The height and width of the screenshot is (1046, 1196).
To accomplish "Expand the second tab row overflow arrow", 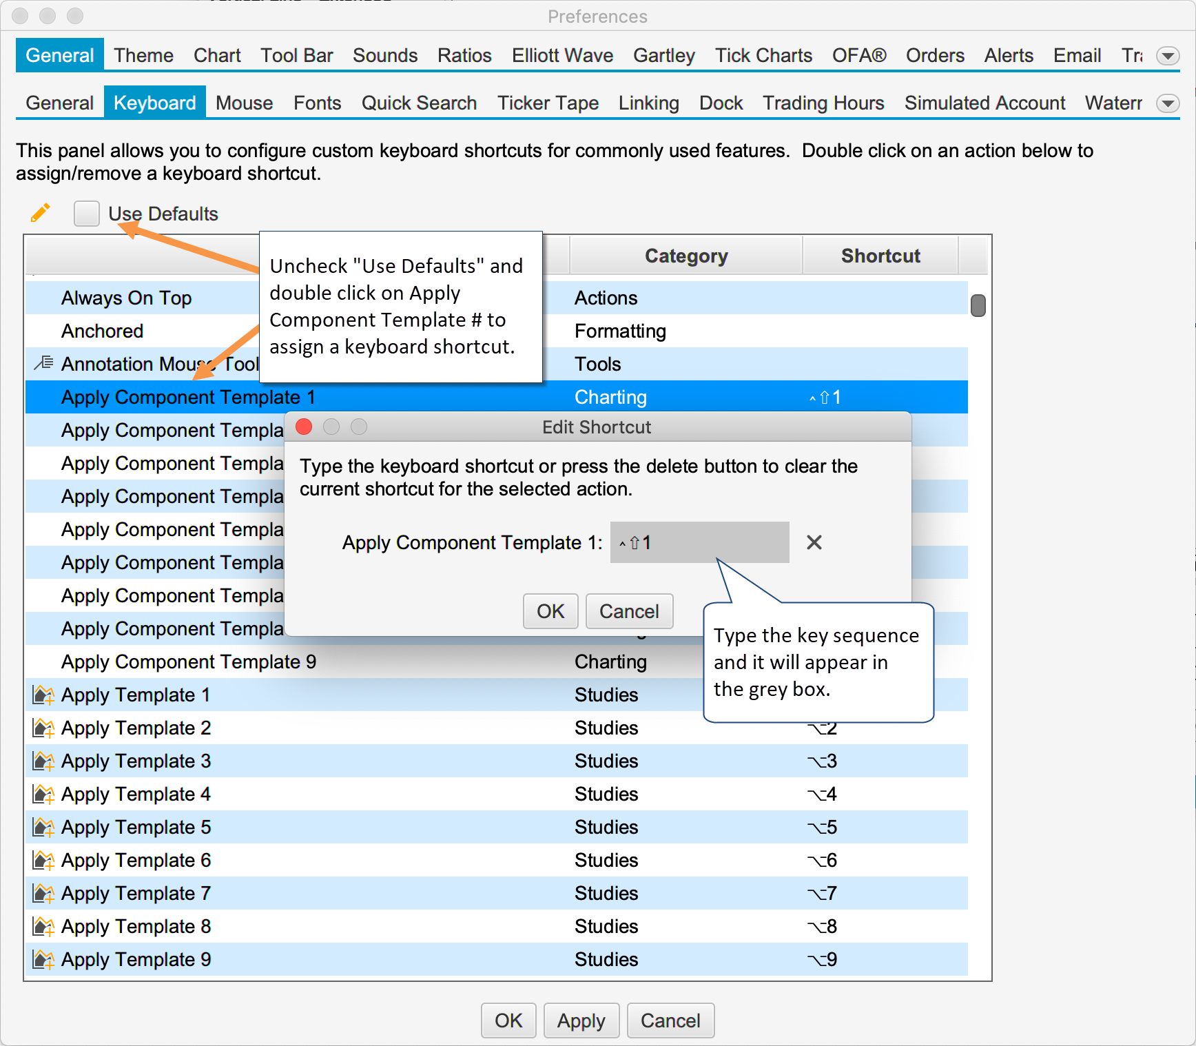I will (1168, 103).
